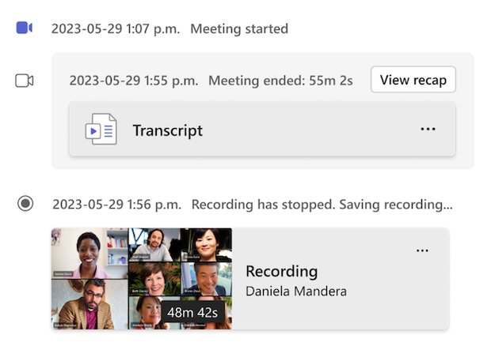
Task: Click the purple video camera meeting-started icon
Action: [24, 28]
